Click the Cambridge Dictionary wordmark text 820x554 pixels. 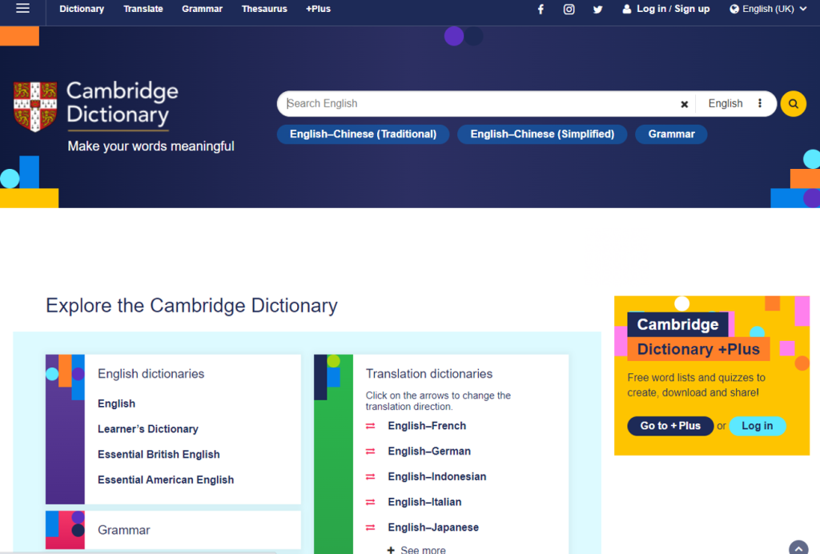123,103
